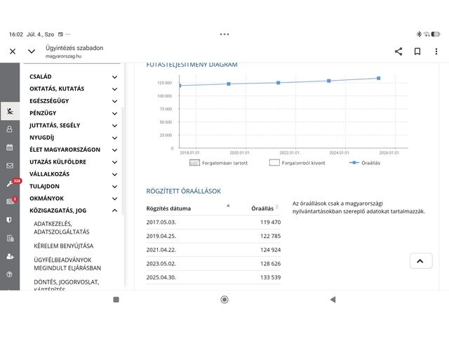
Task: Toggle Forgalomból kivont legend item
Action: click(x=297, y=163)
